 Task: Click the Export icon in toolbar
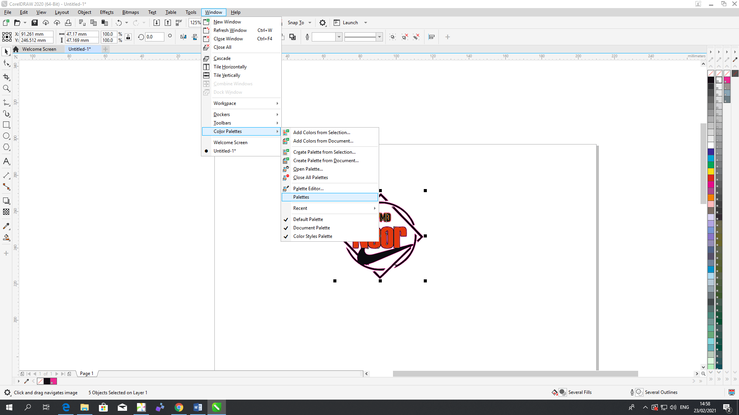(168, 23)
